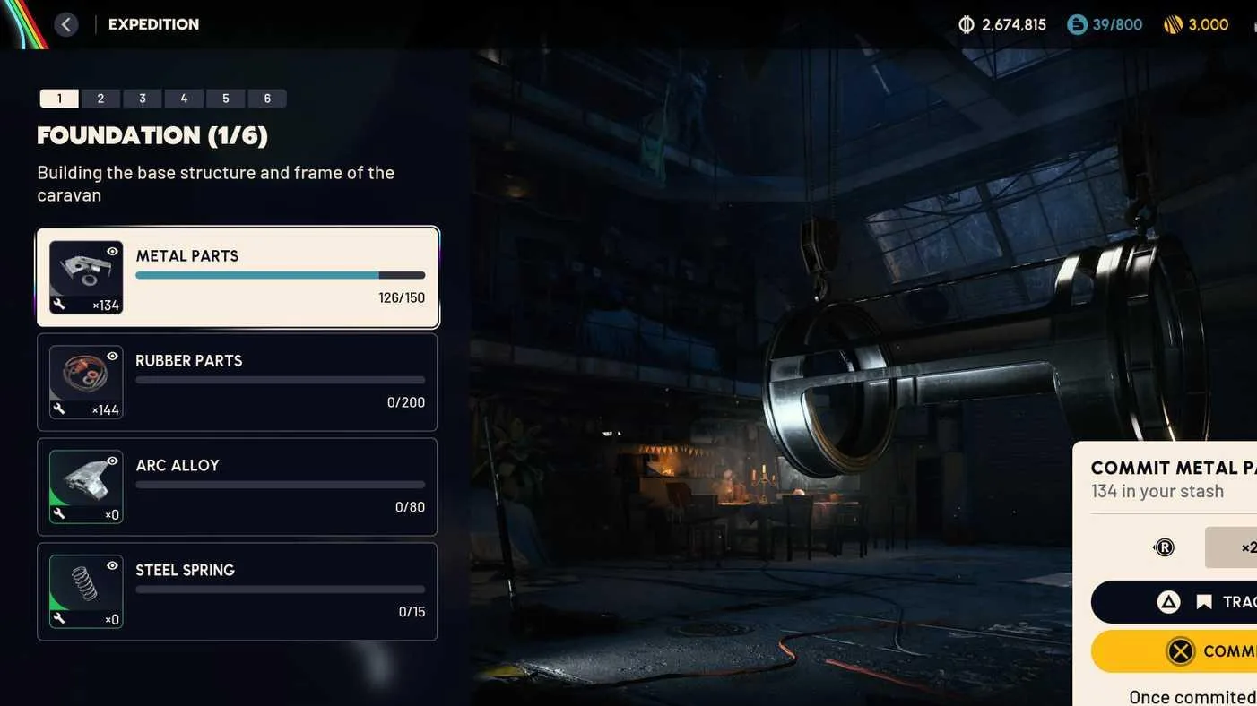Select the Rubber Parts requirement row
This screenshot has width=1257, height=706.
pyautogui.click(x=238, y=382)
